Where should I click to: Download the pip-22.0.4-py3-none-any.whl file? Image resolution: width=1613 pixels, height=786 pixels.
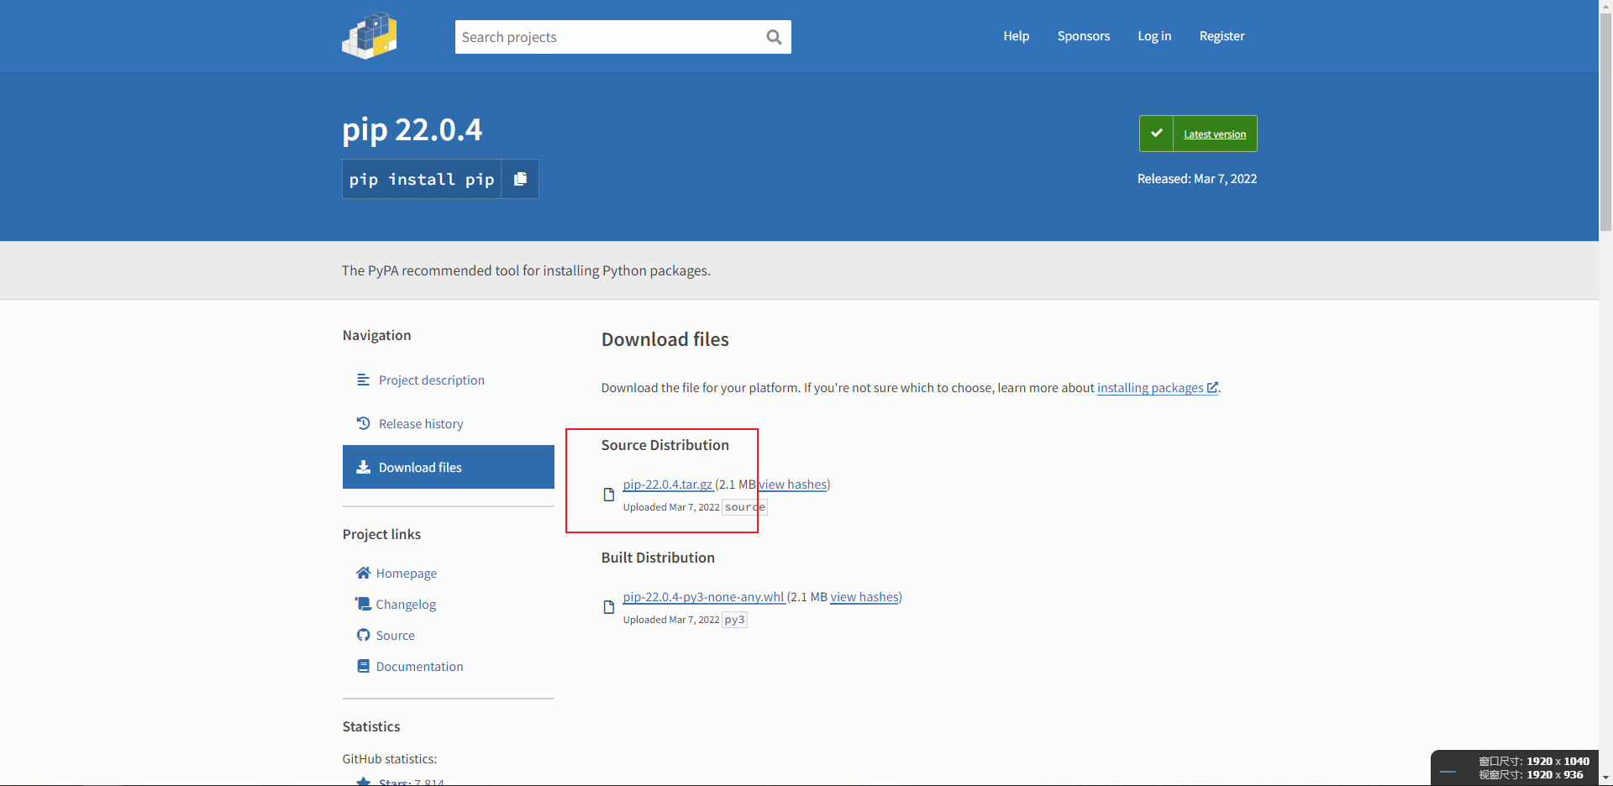(x=704, y=597)
